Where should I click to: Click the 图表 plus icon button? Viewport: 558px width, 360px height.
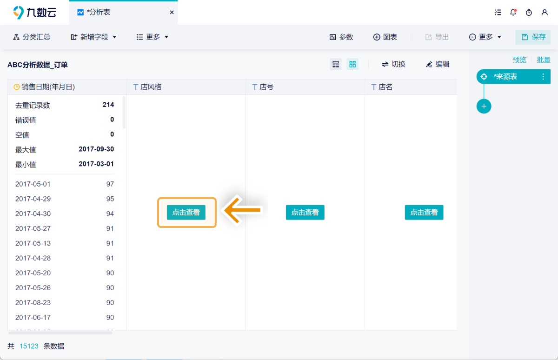pos(385,37)
